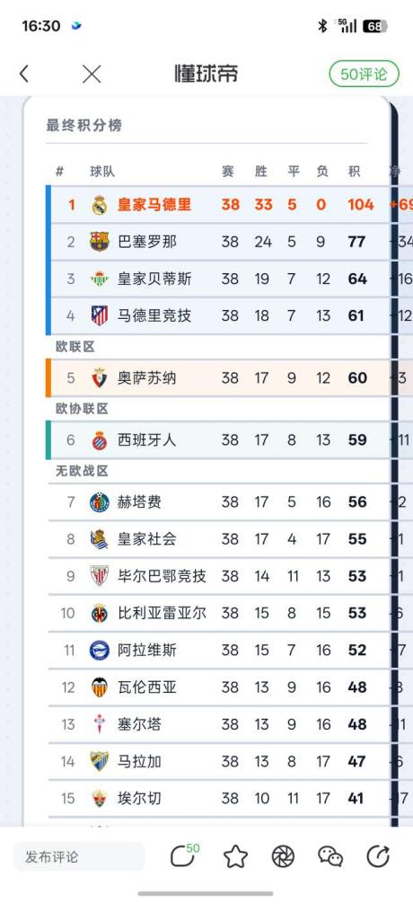Tap the Atlético Madrid crest icon
413x904 pixels.
[x=100, y=315]
